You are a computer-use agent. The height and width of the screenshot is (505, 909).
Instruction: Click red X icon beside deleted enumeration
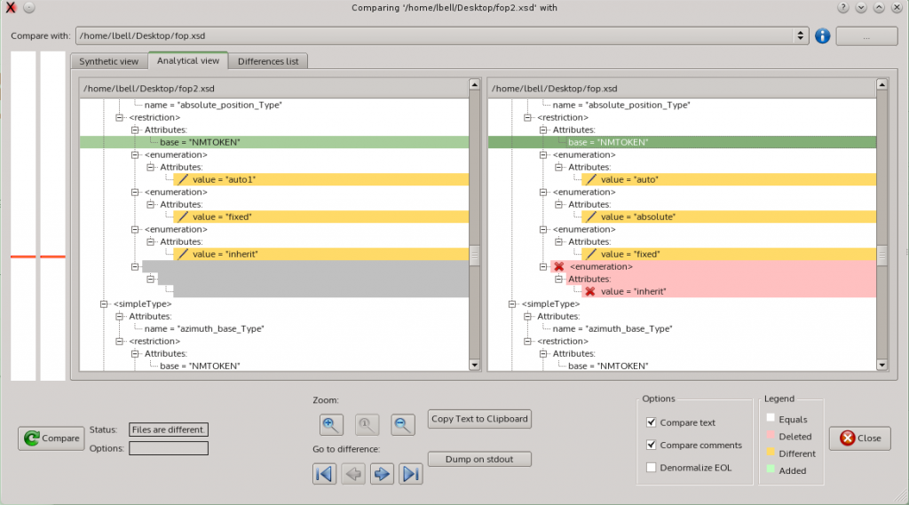pyautogui.click(x=558, y=266)
